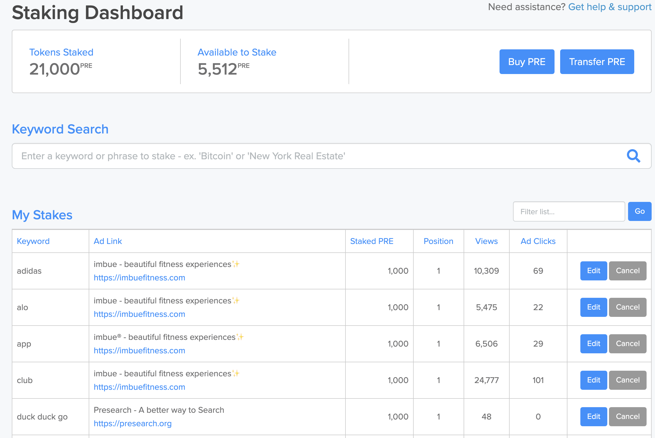Click the Buy PRE button
This screenshot has height=438, width=655.
click(527, 61)
